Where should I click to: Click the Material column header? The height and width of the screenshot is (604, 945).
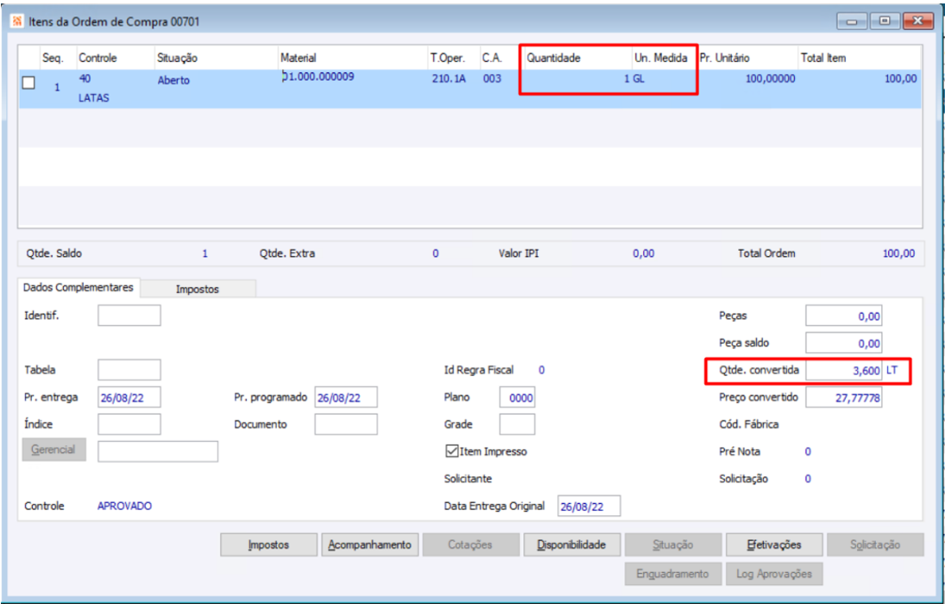298,58
